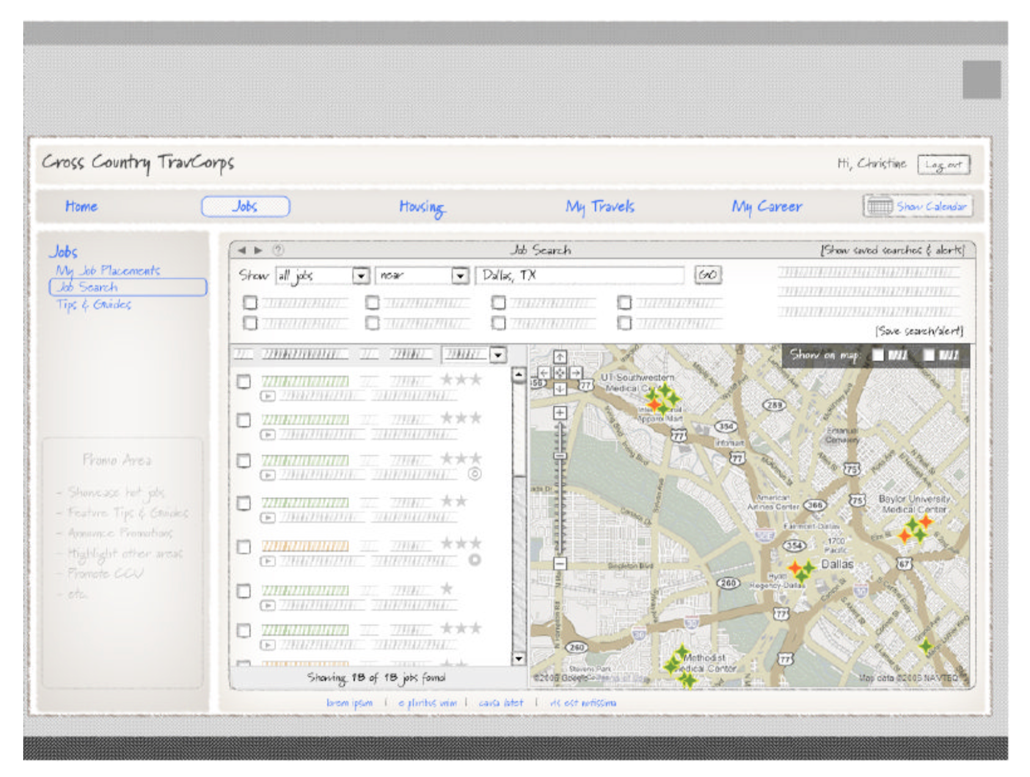This screenshot has width=1030, height=777.
Task: Click the Log out button
Action: [943, 164]
